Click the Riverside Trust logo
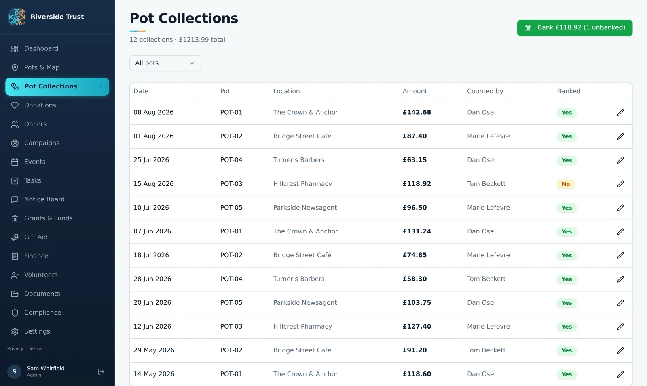 point(17,17)
